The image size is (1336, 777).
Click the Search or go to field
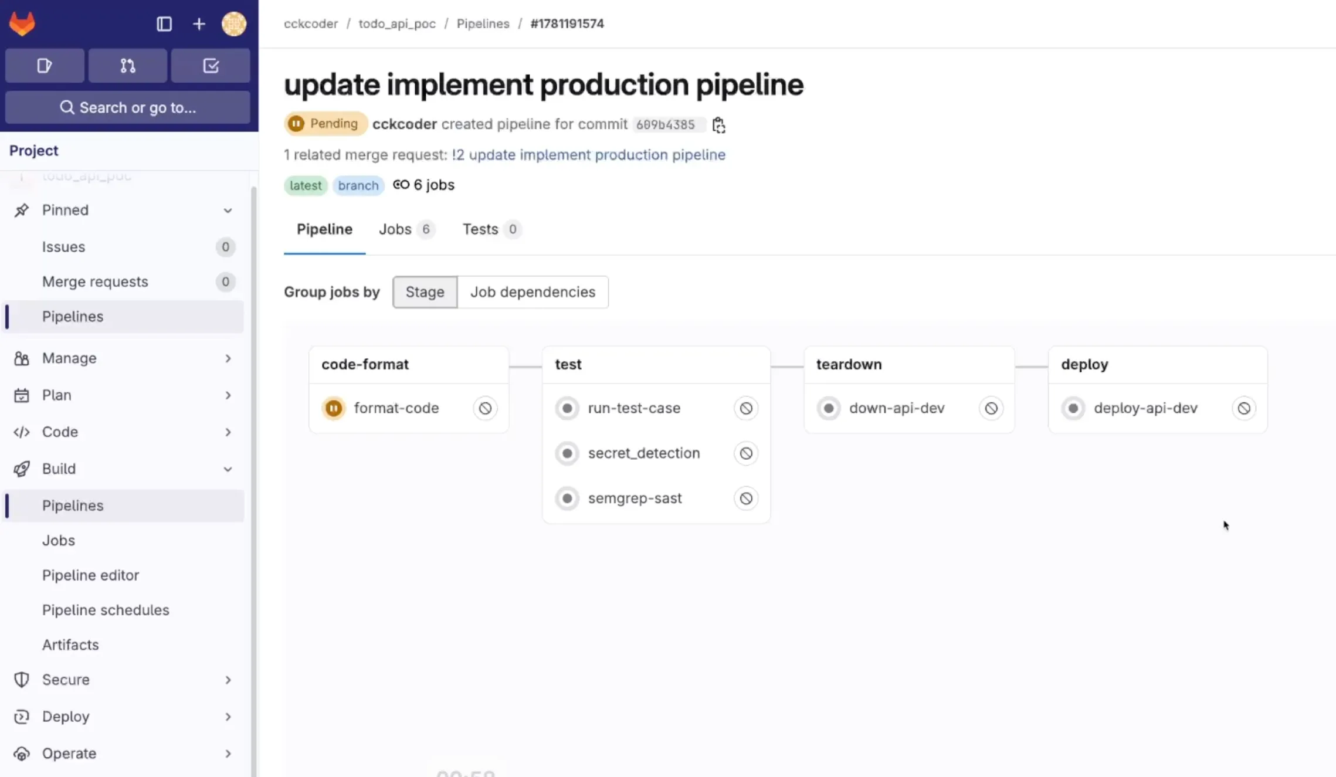127,107
